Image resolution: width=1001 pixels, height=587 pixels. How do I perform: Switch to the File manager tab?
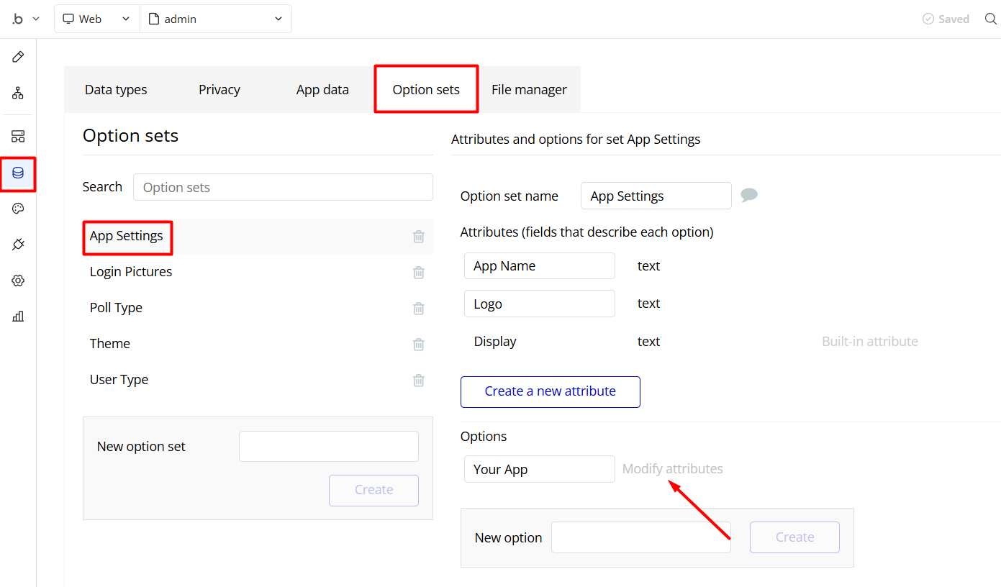pos(529,90)
